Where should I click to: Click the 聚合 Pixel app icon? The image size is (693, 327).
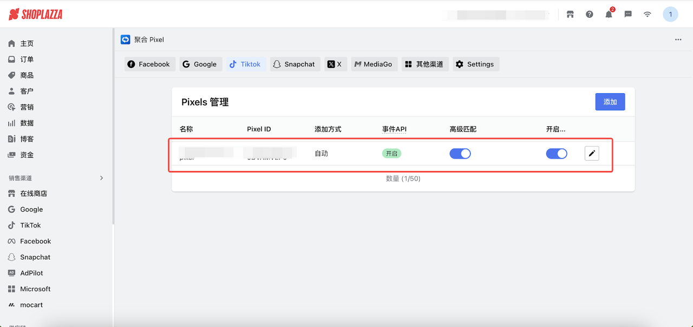125,39
